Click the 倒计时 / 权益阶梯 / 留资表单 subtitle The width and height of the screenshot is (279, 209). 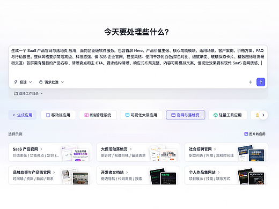coord(123,155)
